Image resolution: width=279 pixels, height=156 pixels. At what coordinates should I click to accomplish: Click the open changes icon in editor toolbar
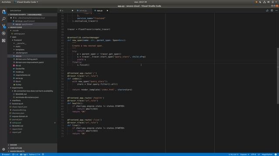point(267,10)
